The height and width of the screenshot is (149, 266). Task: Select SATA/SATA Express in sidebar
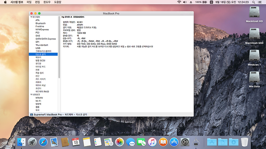click(46, 39)
